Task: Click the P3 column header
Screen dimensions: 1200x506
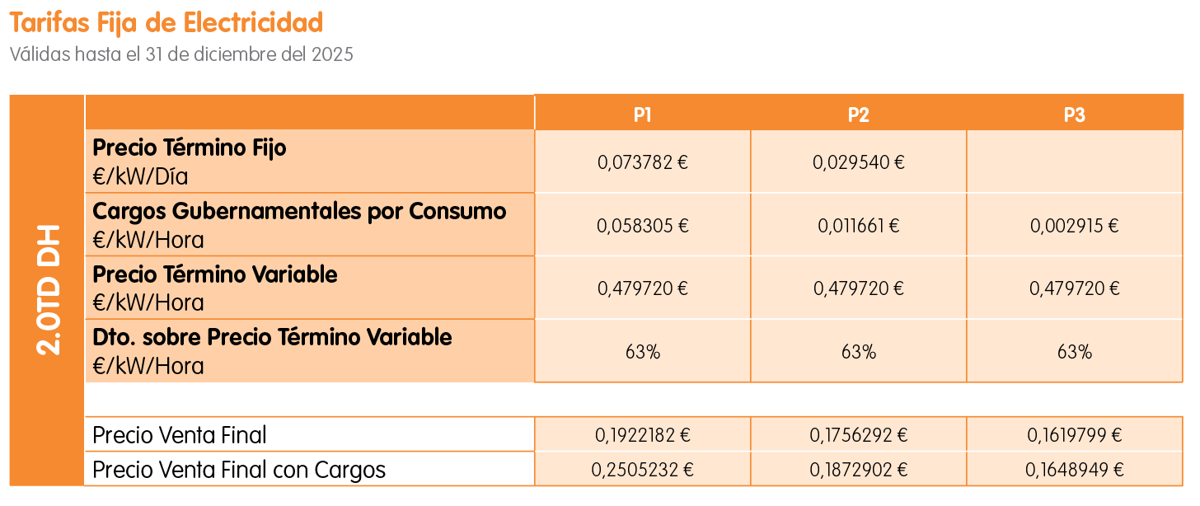Action: (1074, 115)
